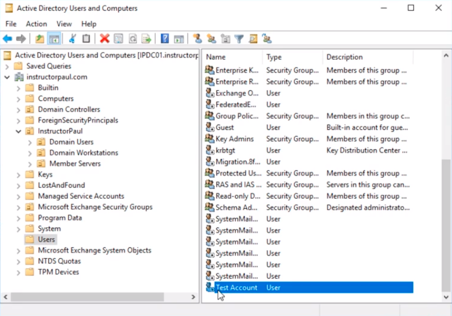Delete the selected object with red X
452x316 pixels.
[x=104, y=39]
